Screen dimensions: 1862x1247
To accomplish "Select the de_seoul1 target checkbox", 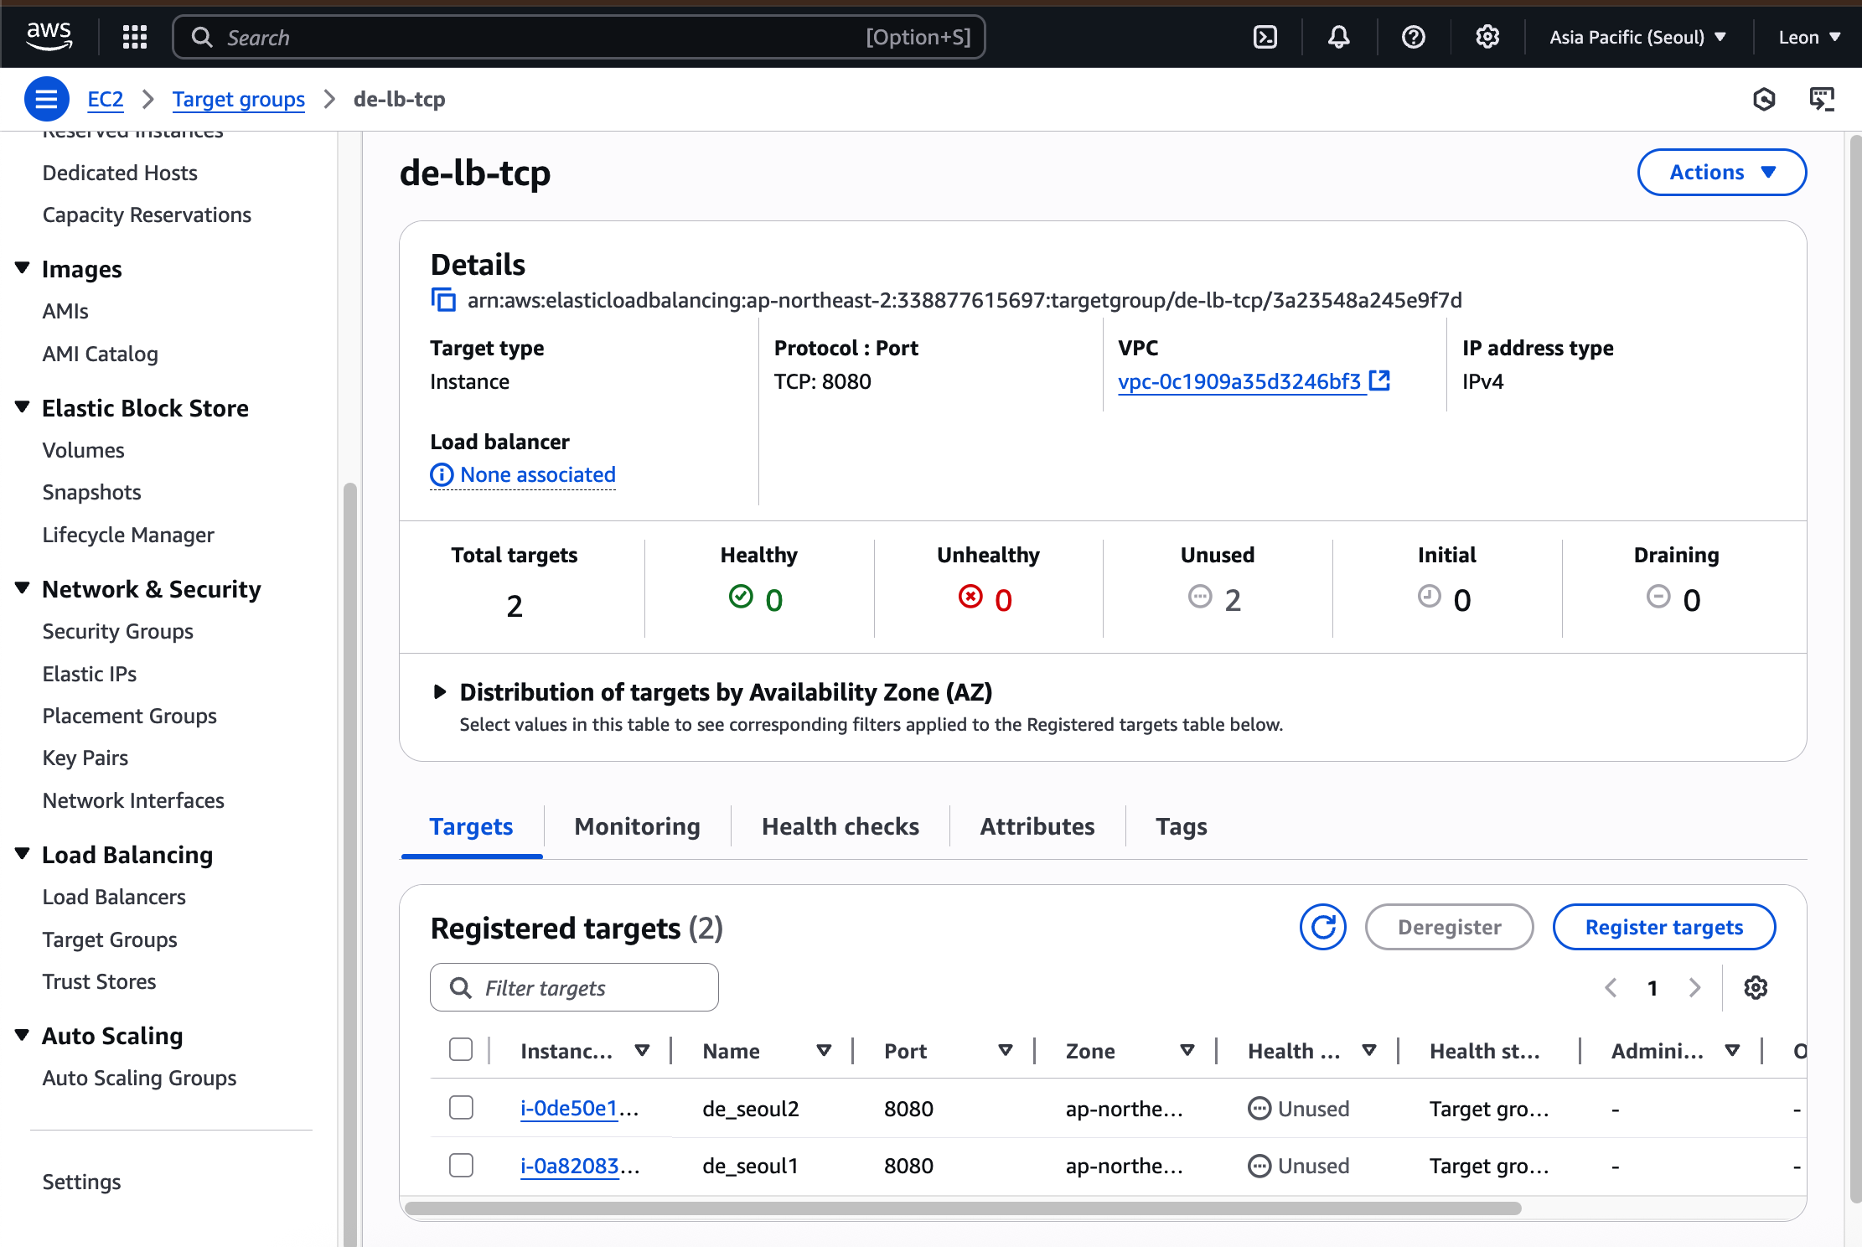I will pyautogui.click(x=461, y=1165).
